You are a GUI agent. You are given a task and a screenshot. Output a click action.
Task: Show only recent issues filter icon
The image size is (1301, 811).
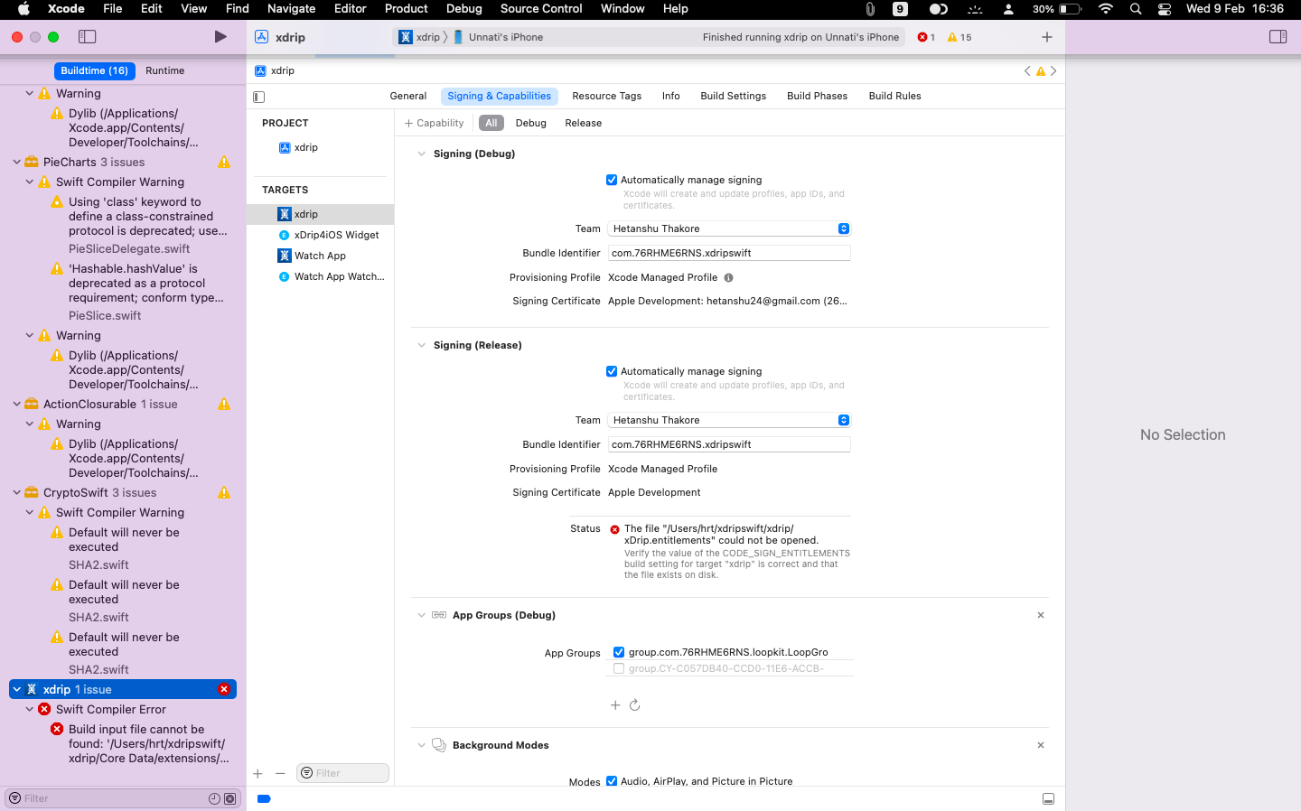click(x=214, y=798)
